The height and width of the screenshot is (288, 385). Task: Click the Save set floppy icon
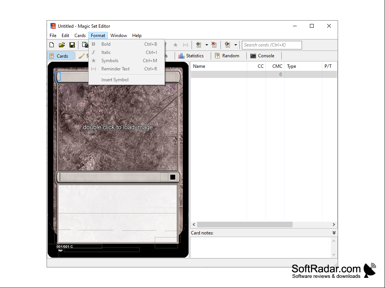click(72, 45)
